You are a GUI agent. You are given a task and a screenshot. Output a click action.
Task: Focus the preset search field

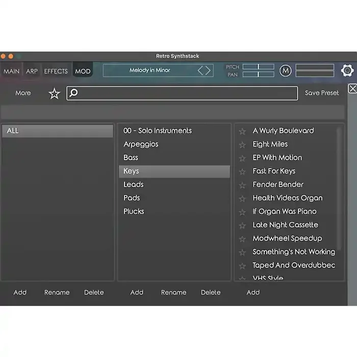tap(182, 93)
